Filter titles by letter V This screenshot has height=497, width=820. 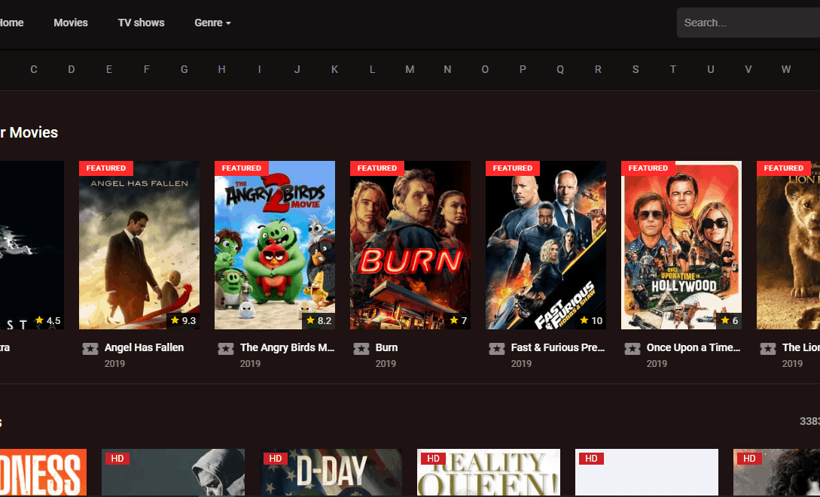(748, 69)
